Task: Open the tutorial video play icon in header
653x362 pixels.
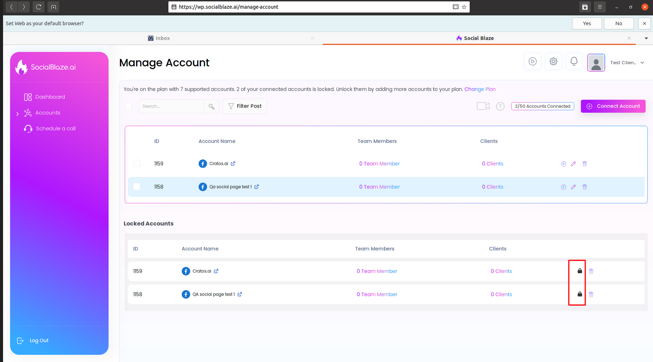Action: click(x=532, y=61)
